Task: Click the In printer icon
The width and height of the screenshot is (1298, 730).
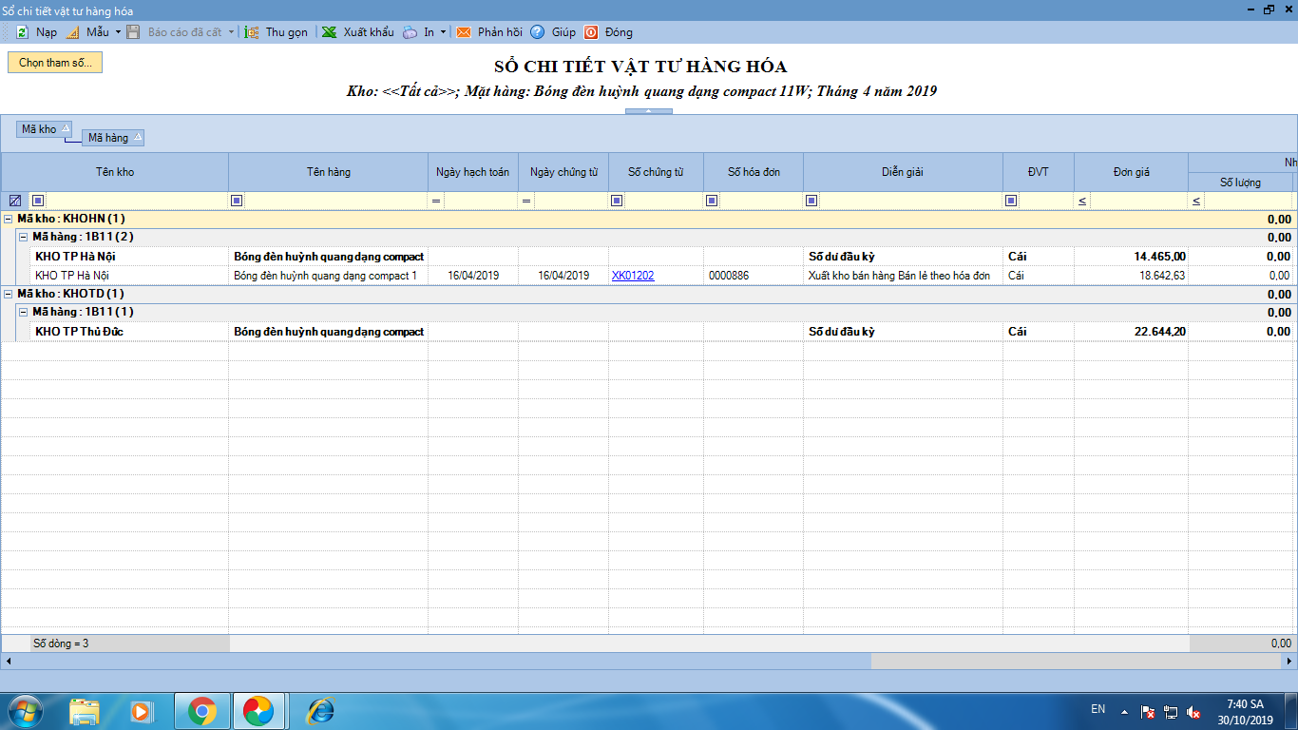Action: click(x=410, y=32)
